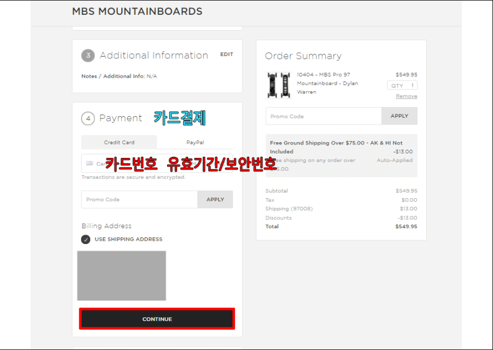This screenshot has height=350, width=493.
Task: Click the "Billing Address" label
Action: pos(107,226)
